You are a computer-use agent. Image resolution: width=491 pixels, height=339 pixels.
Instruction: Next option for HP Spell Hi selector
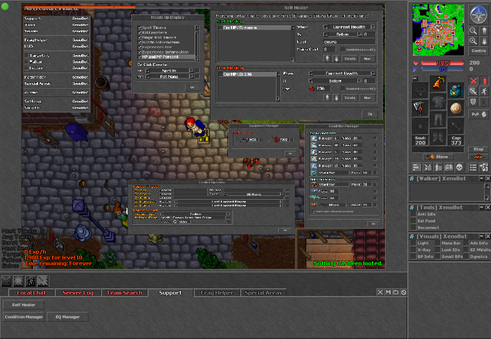tap(191, 70)
